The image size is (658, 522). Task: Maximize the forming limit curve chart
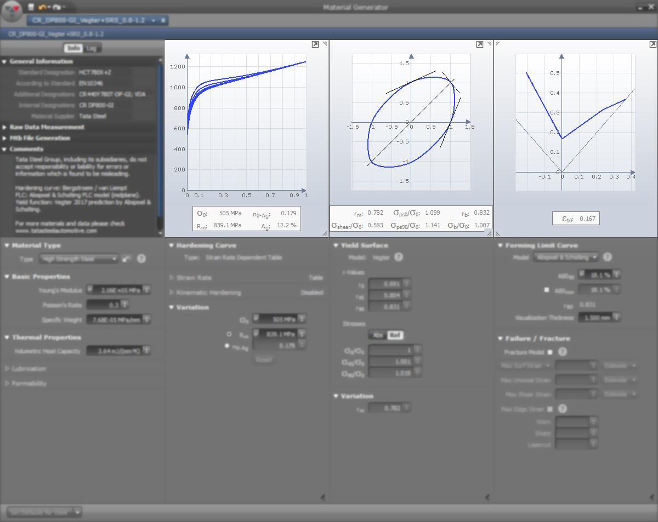coord(653,44)
